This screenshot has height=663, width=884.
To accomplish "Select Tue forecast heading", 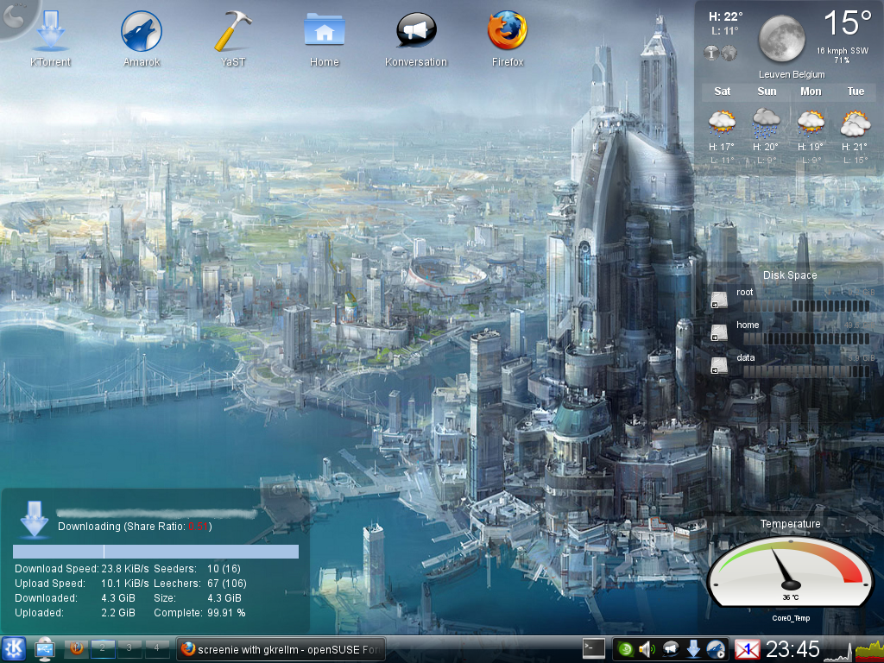I will click(x=856, y=92).
